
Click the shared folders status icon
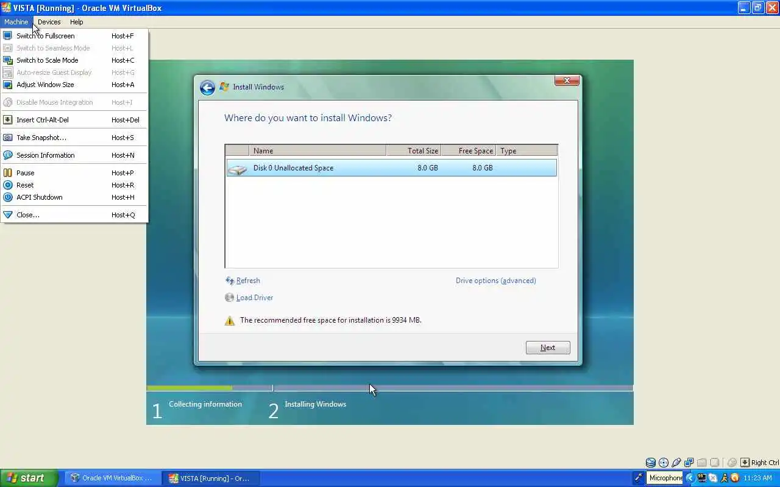702,463
